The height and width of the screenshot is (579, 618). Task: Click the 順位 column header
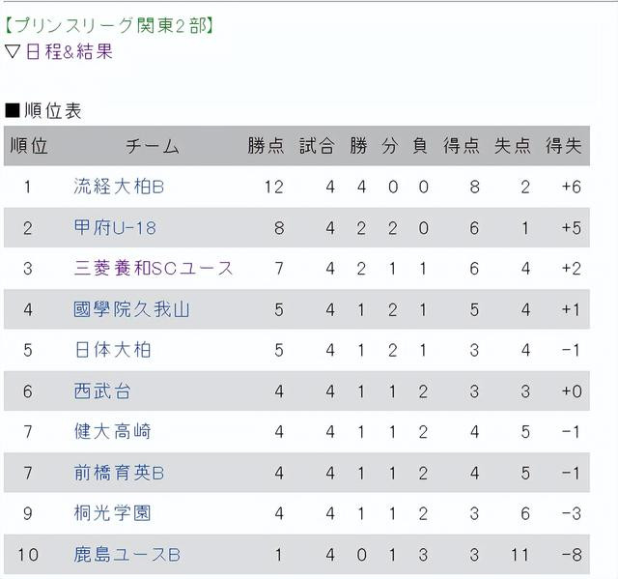[x=29, y=146]
